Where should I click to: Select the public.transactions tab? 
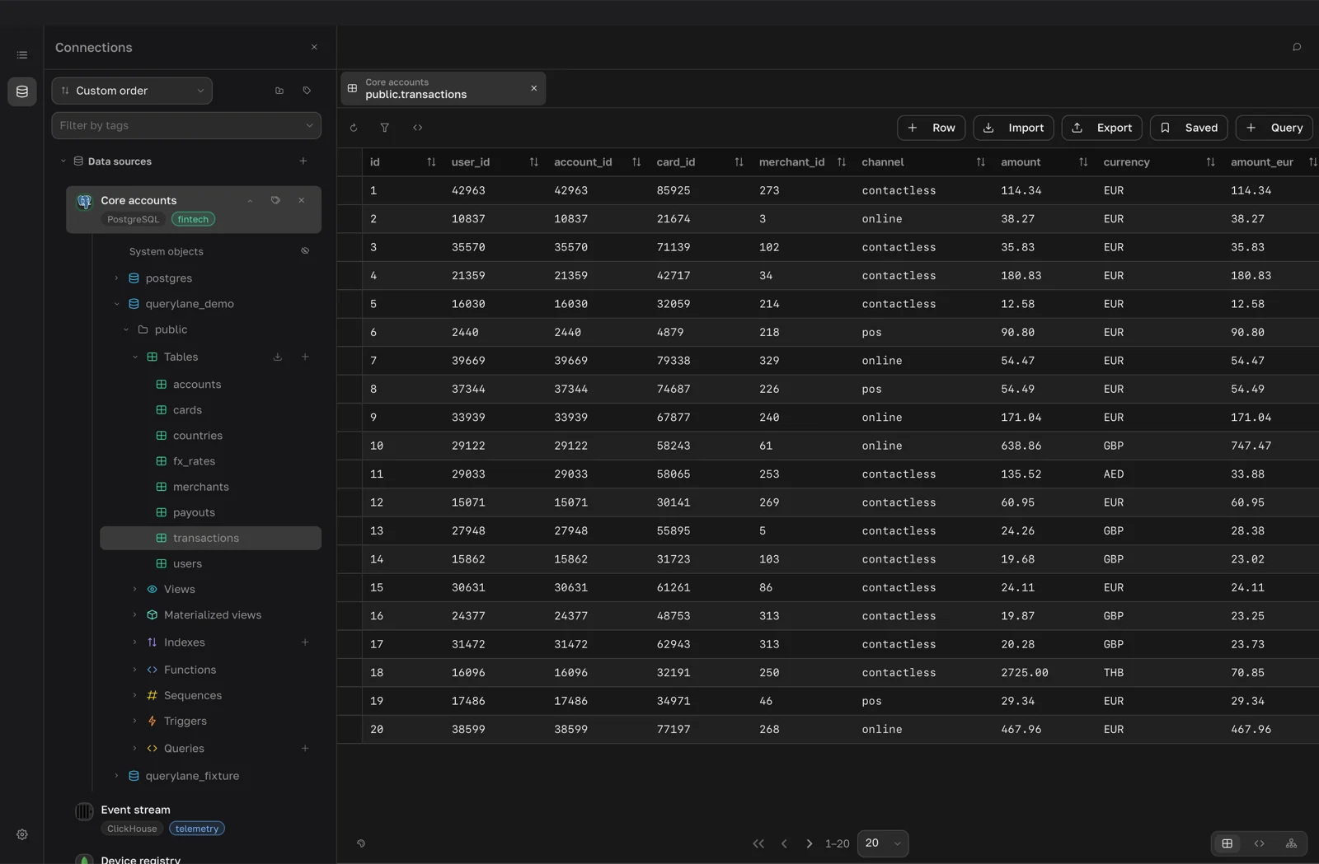443,88
